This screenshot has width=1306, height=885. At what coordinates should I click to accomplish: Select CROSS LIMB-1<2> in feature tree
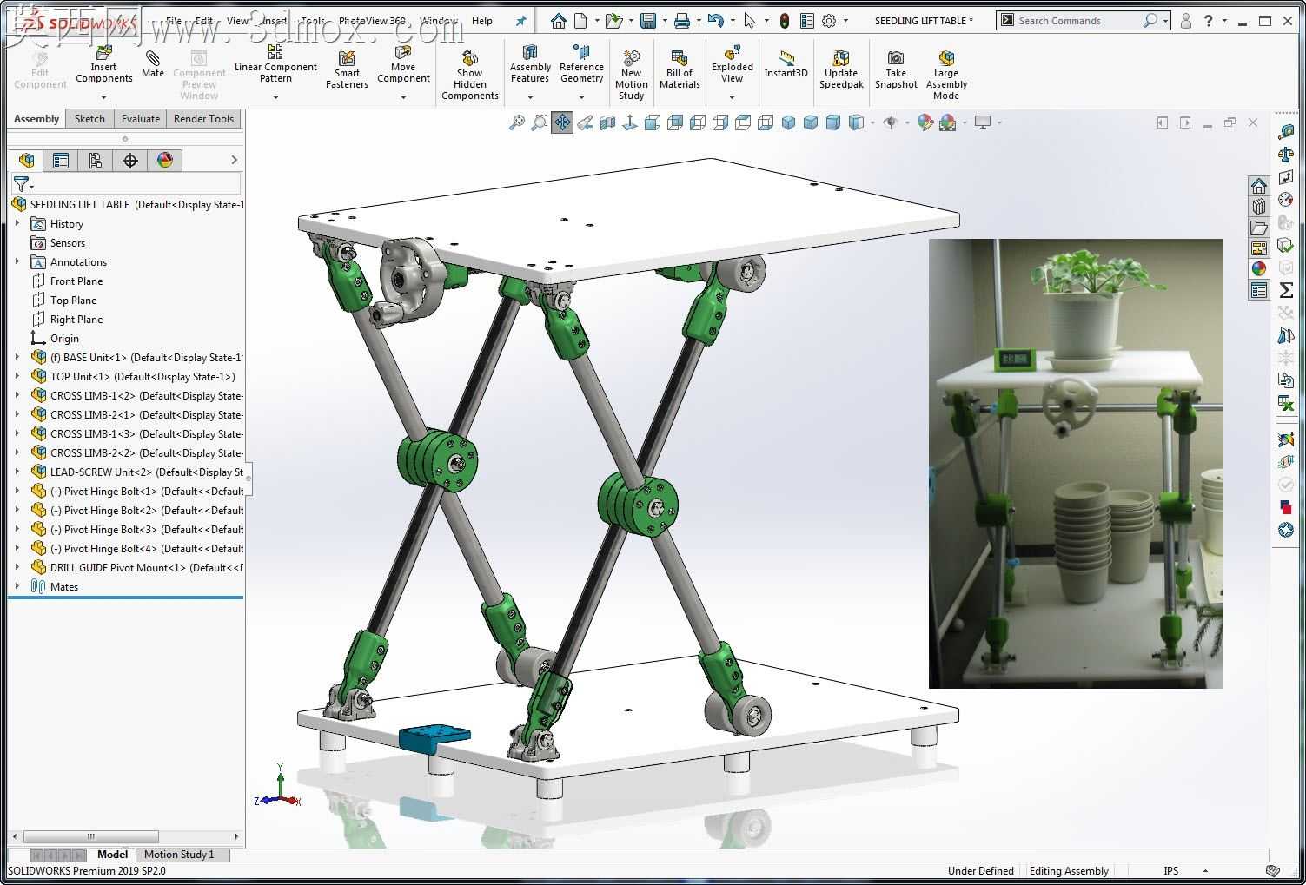pos(136,396)
